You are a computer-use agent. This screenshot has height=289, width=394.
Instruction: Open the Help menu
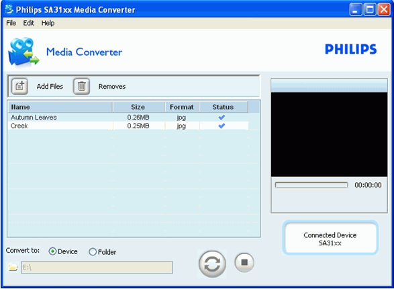coord(48,23)
